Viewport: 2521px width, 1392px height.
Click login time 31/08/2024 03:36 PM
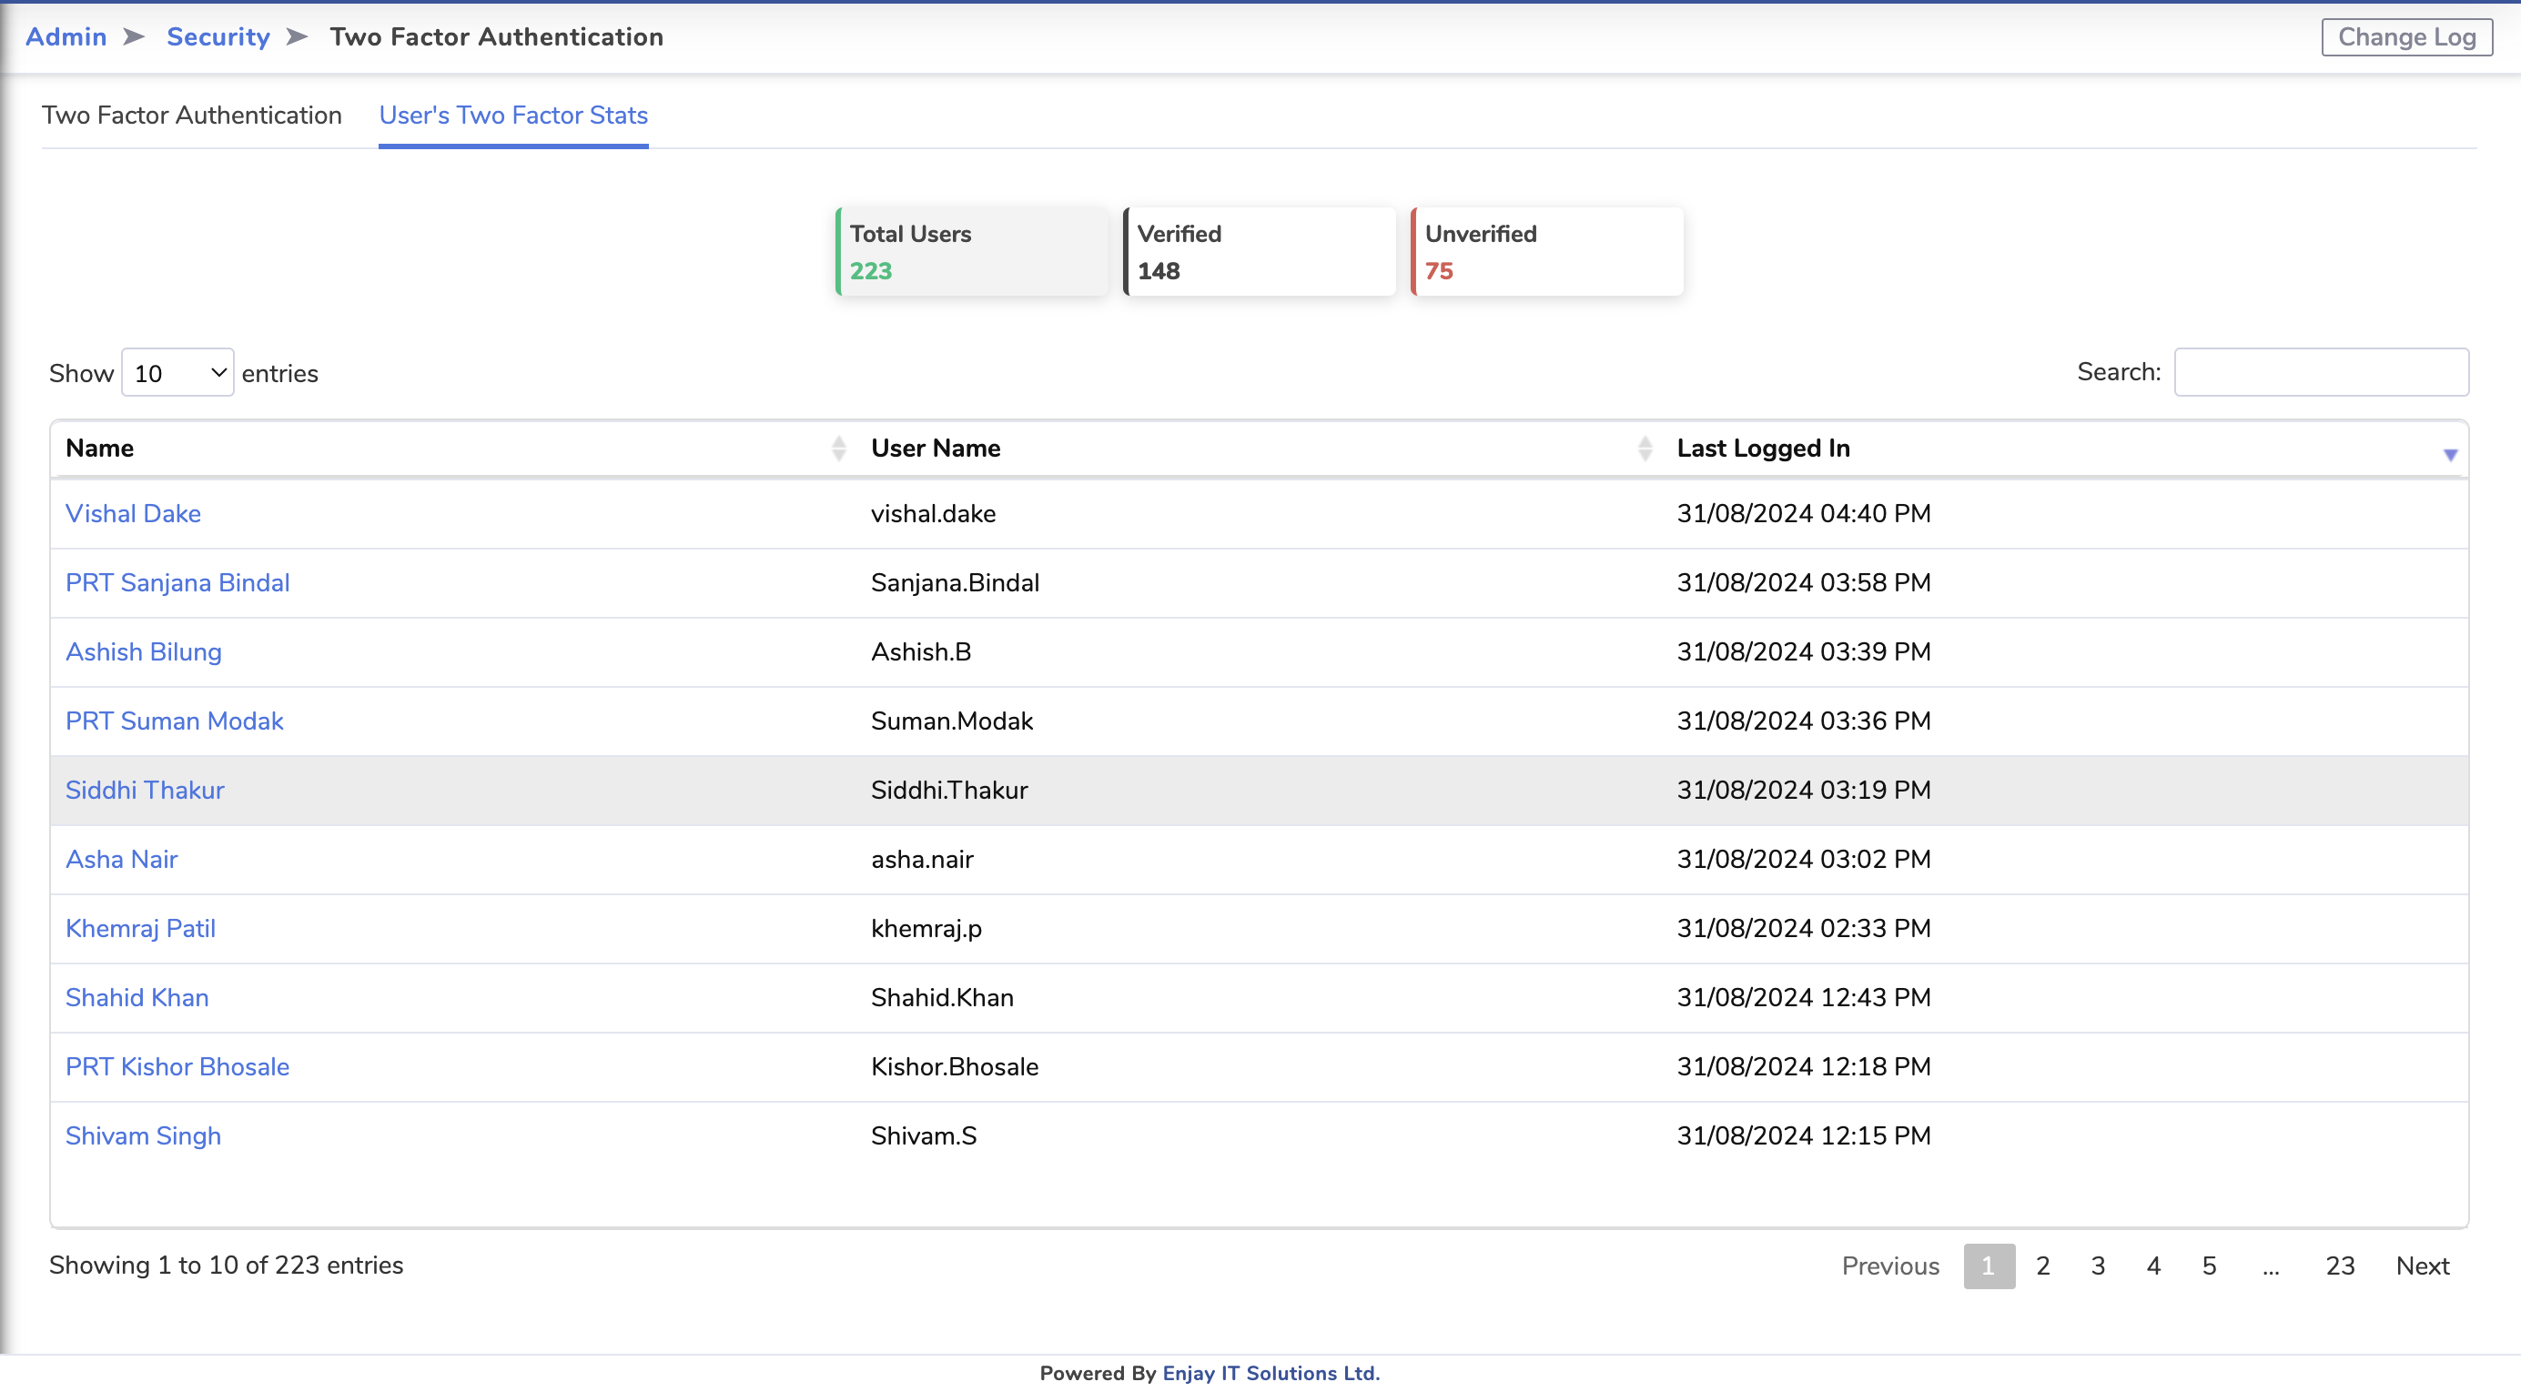[x=1804, y=721]
